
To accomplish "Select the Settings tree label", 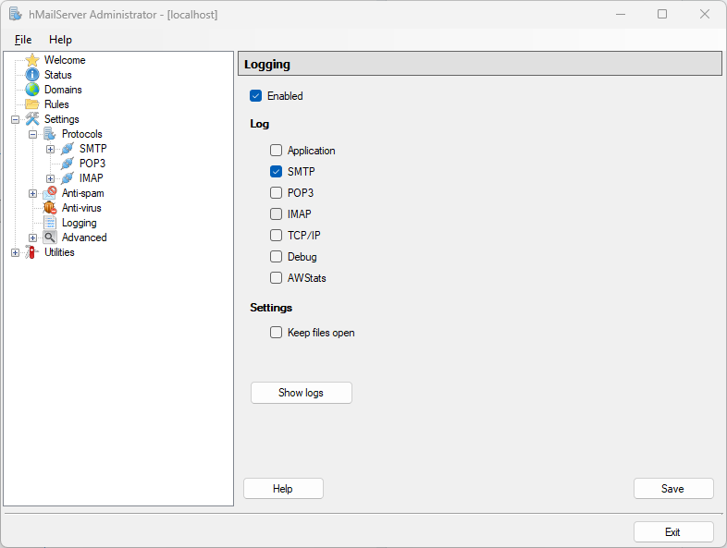I will pyautogui.click(x=62, y=119).
